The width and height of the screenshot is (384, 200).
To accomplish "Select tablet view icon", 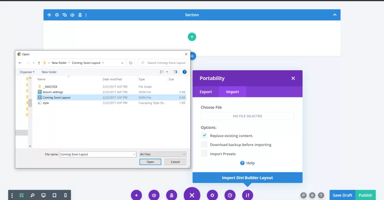I will [54, 195].
